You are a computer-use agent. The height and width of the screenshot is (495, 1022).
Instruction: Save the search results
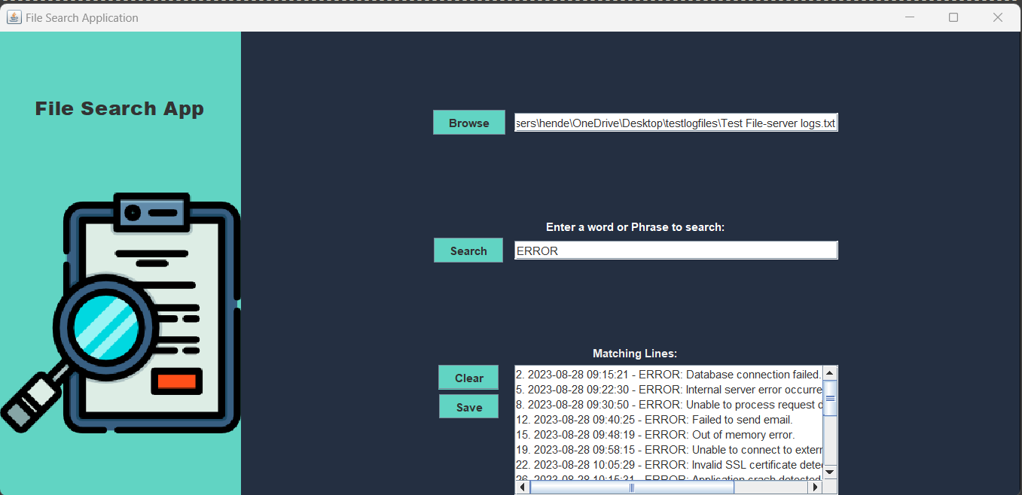(468, 406)
